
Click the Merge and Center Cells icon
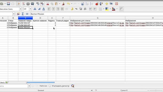(67, 9)
